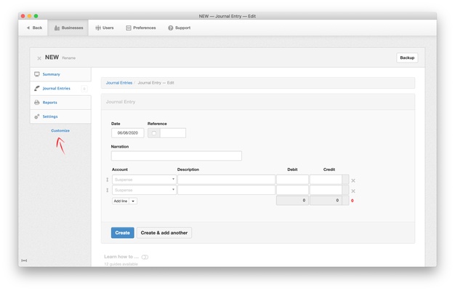Screen dimensions: 455x291
Task: Toggle the Reference checkbox
Action: coord(154,133)
